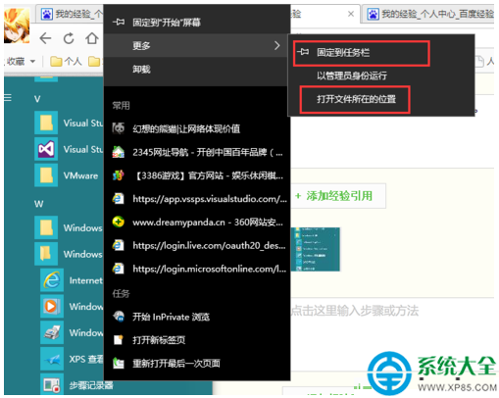Open the 收藏 dropdown arrow
This screenshot has height=398, width=499.
click(32, 61)
